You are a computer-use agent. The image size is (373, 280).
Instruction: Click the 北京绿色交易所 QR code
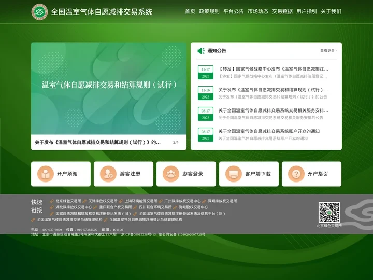(x=329, y=212)
